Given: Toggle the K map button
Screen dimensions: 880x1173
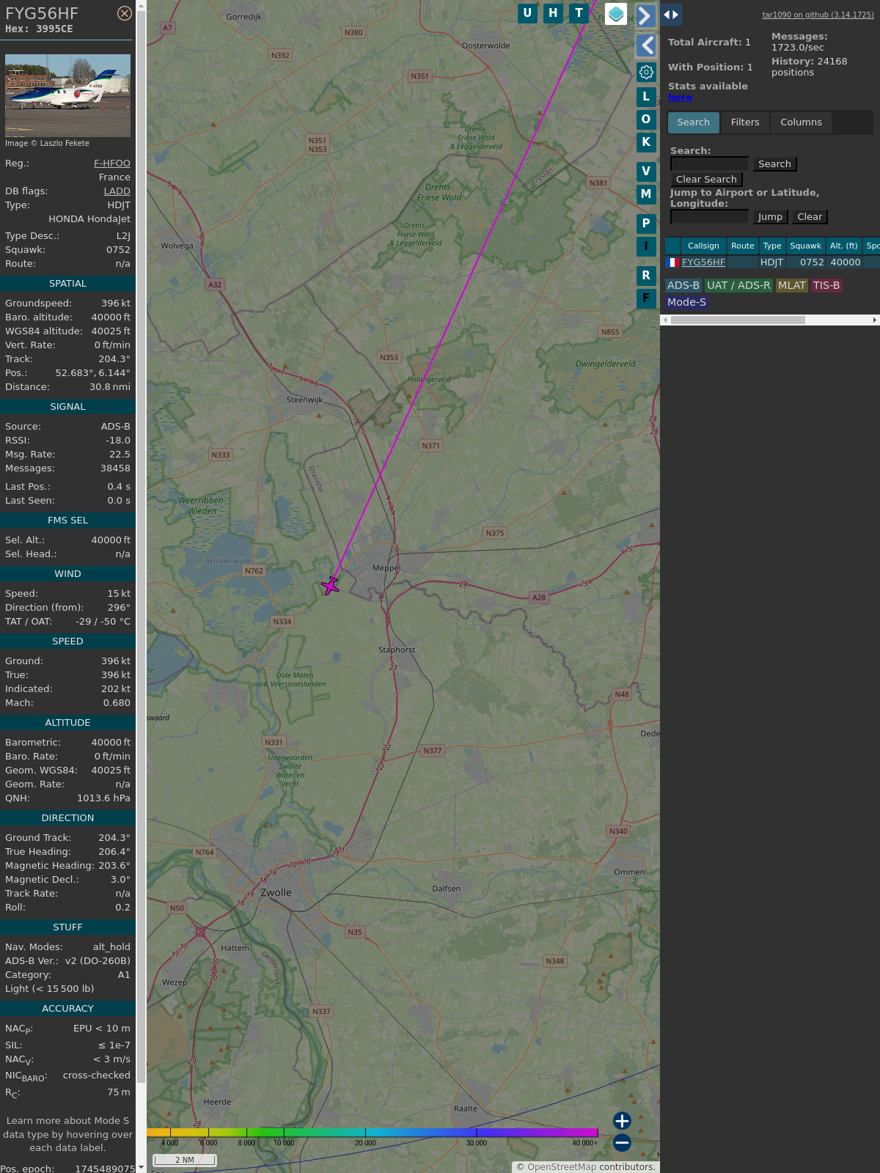Looking at the screenshot, I should [x=646, y=142].
